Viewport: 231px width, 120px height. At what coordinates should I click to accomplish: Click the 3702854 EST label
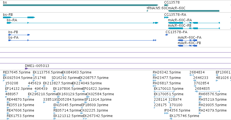201,83
